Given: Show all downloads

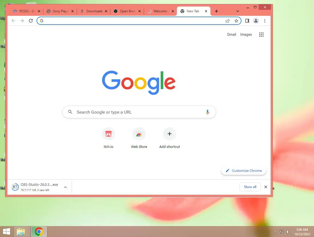Looking at the screenshot, I should 250,187.
